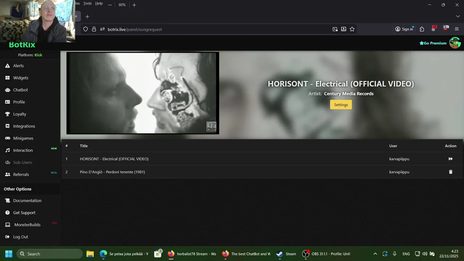
Task: Click the extension icon with 12 badge
Action: (434, 29)
